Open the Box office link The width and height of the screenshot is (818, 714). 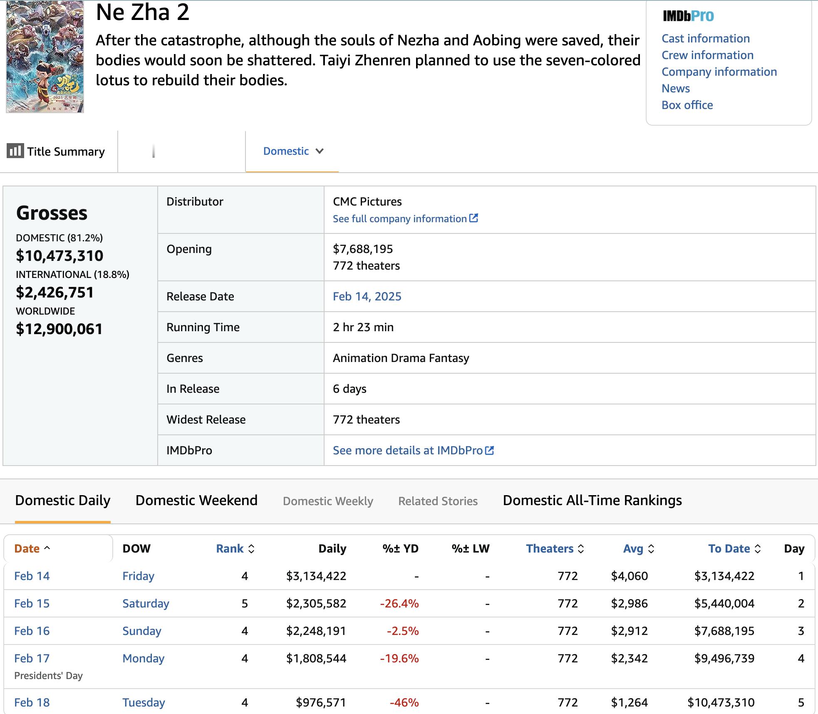[x=687, y=105]
